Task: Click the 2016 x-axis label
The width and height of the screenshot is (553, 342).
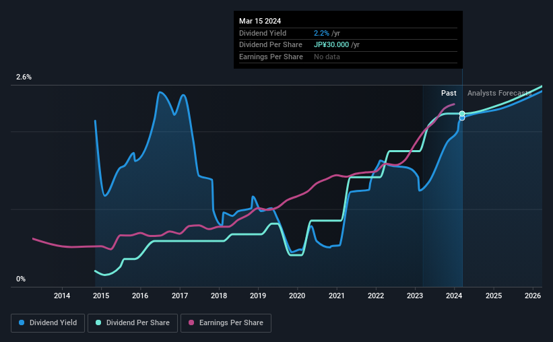Action: 140,296
